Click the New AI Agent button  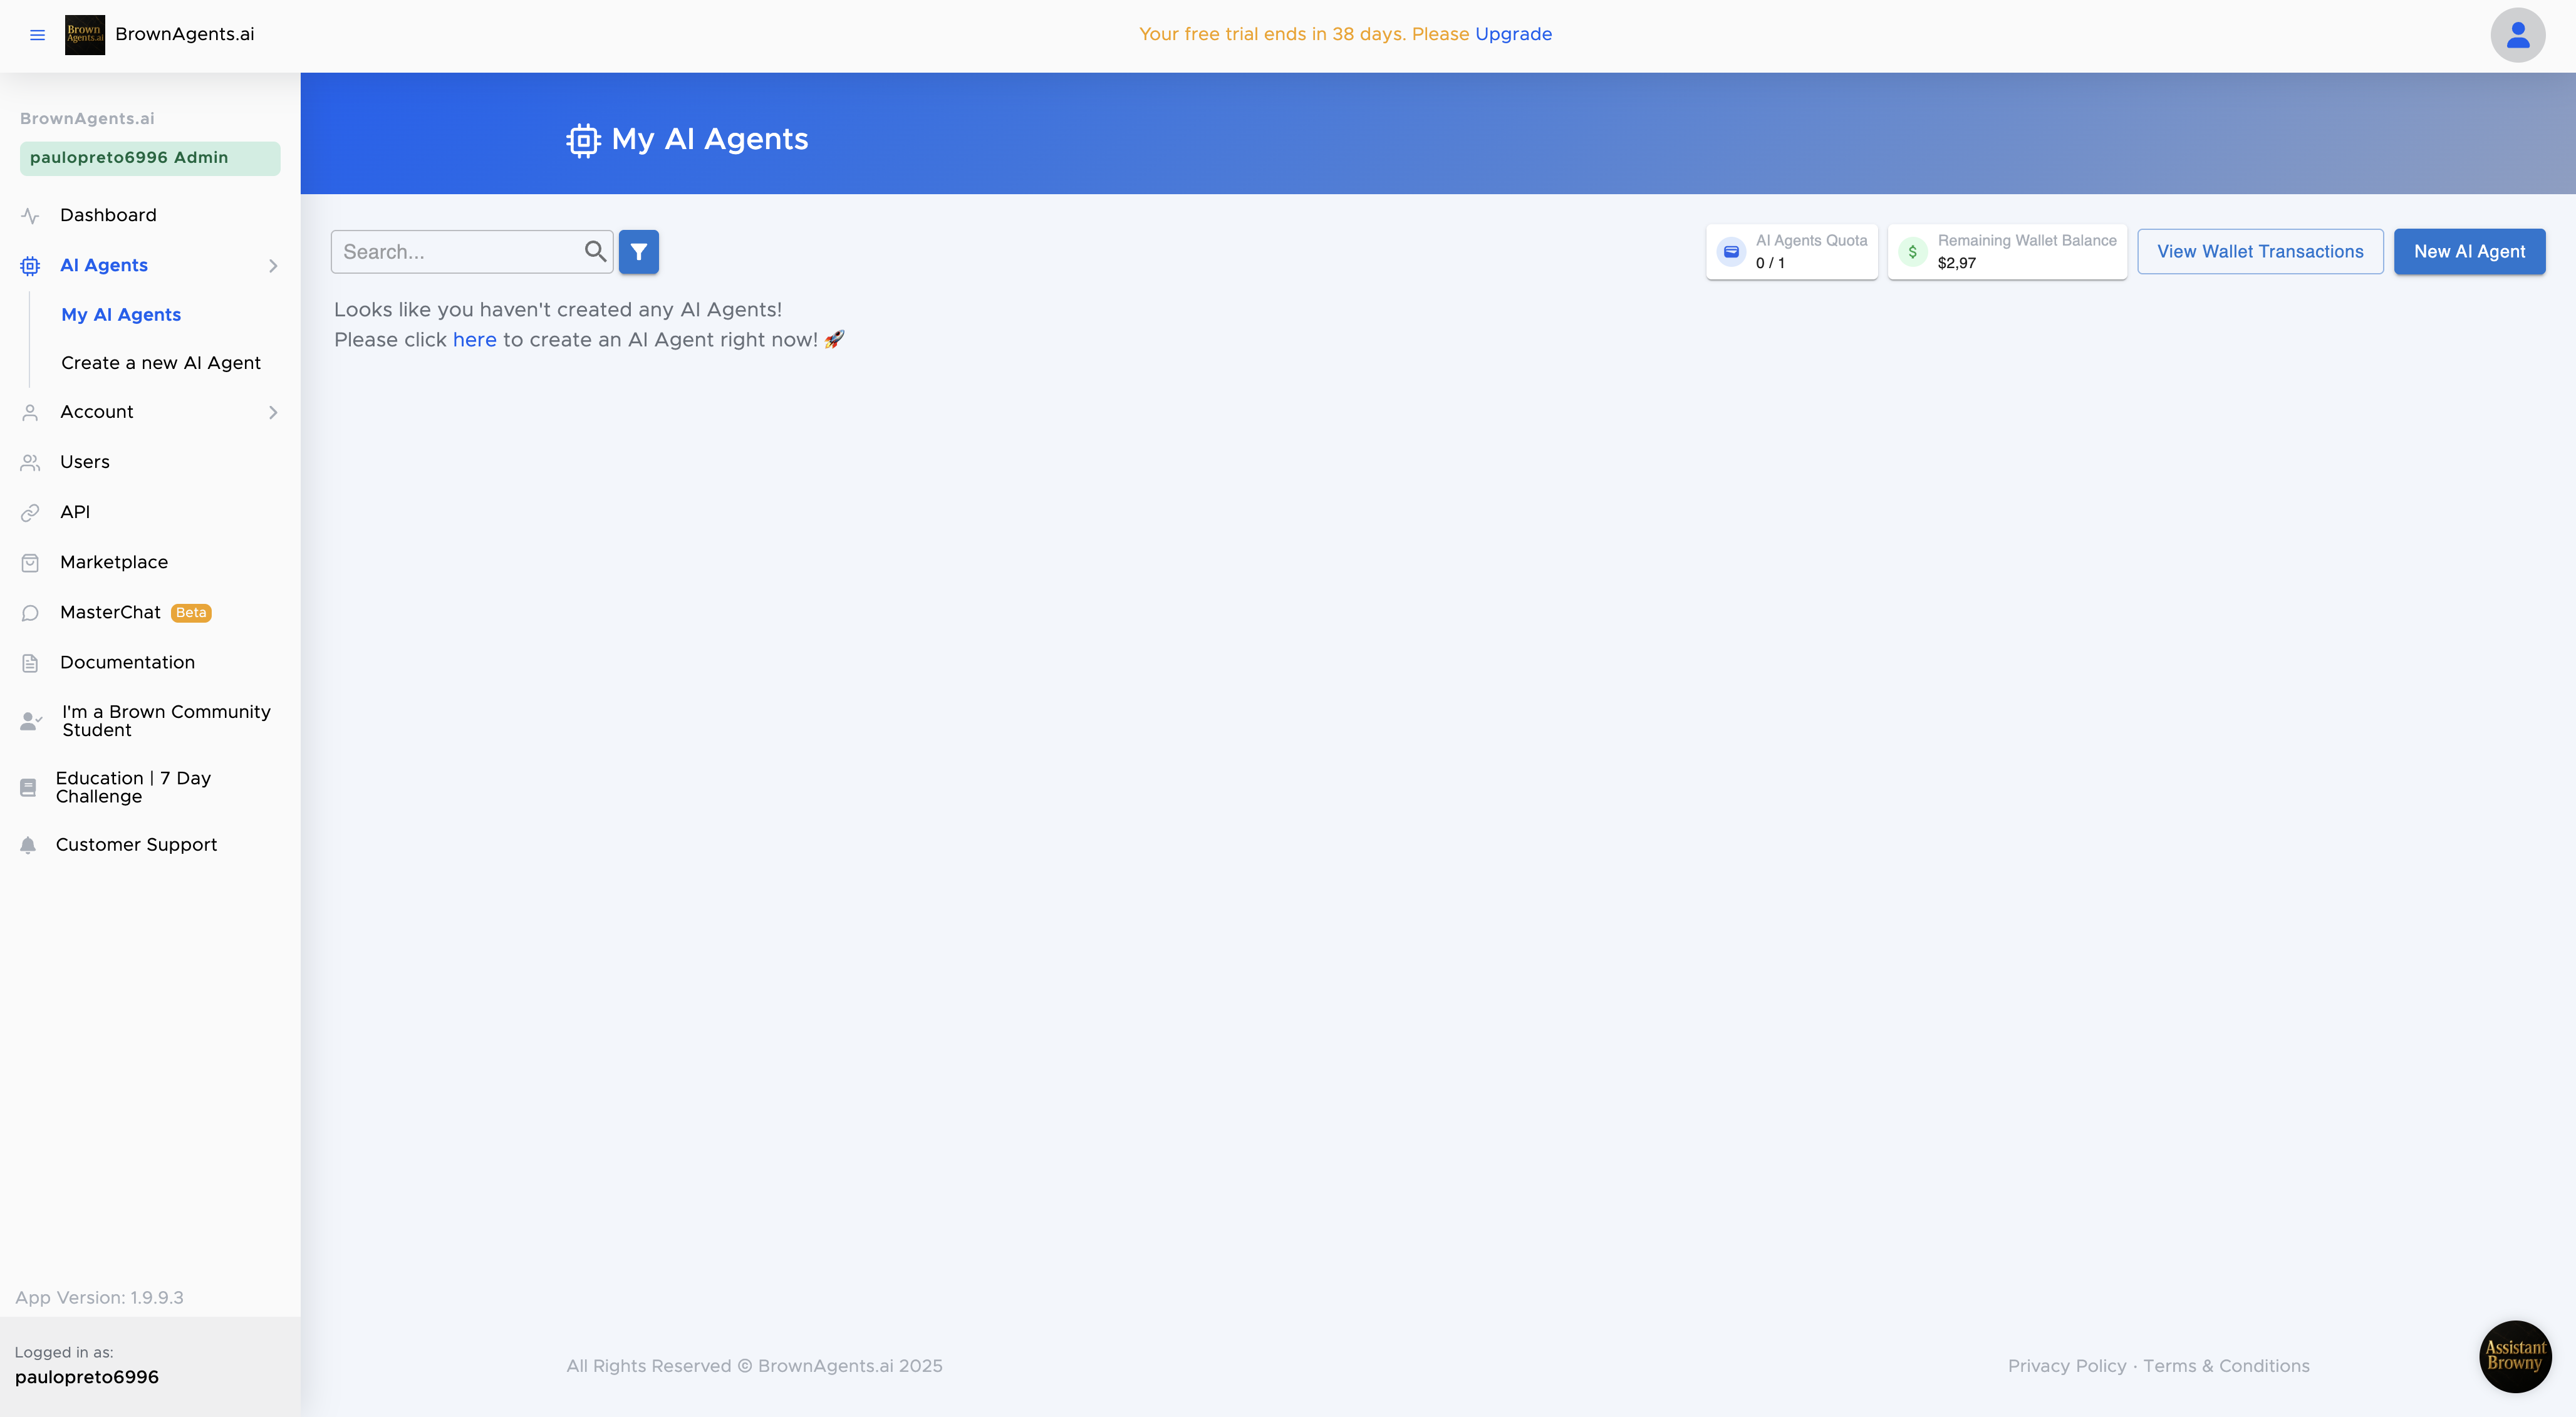point(2469,252)
